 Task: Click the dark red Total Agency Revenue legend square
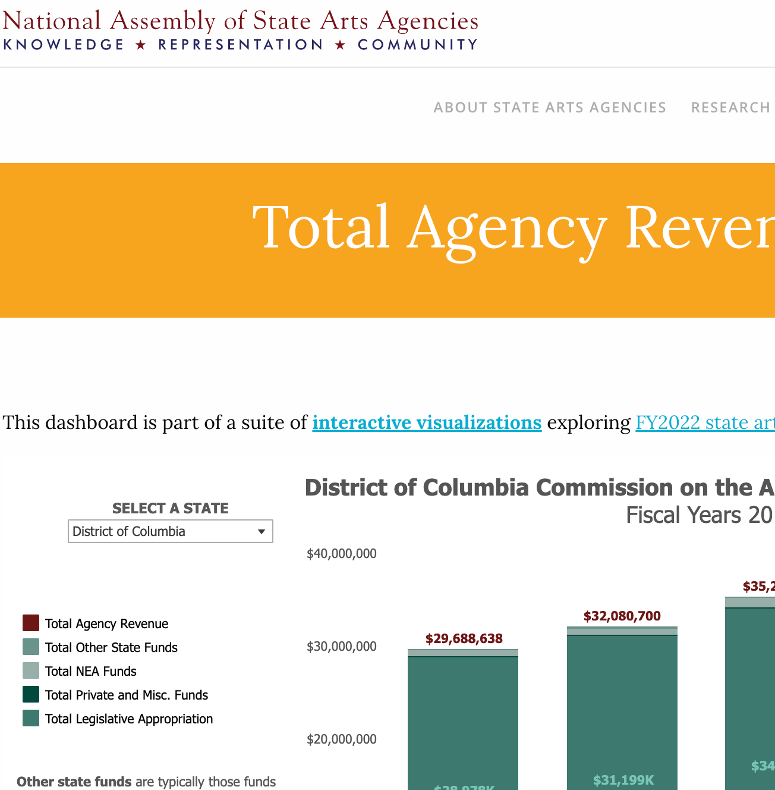[x=30, y=623]
